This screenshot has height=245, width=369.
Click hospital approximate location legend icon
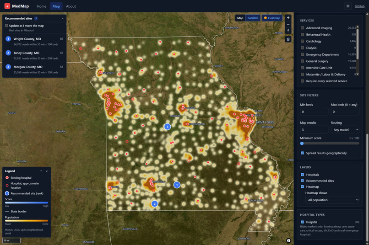coord(7,185)
